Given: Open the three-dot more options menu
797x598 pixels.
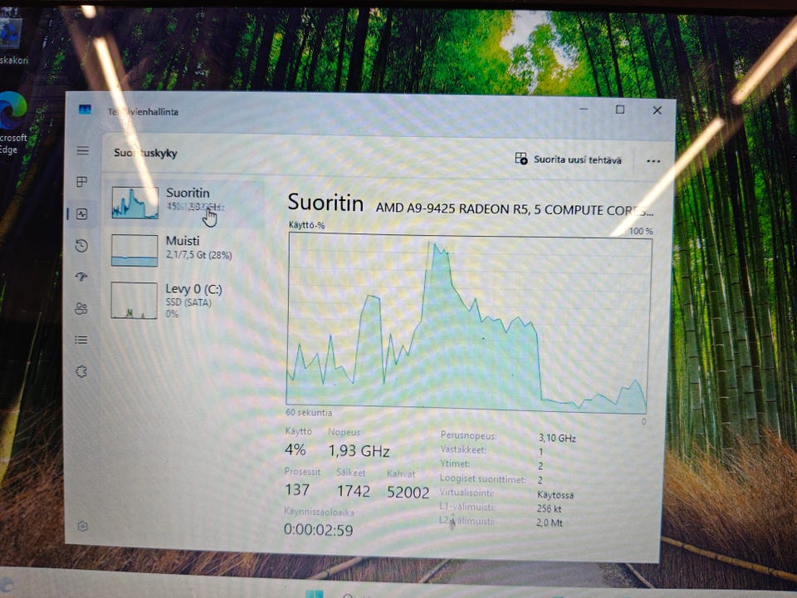Looking at the screenshot, I should 653,161.
